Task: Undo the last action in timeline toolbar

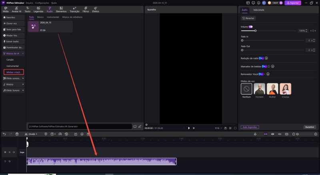Action: pos(4,134)
